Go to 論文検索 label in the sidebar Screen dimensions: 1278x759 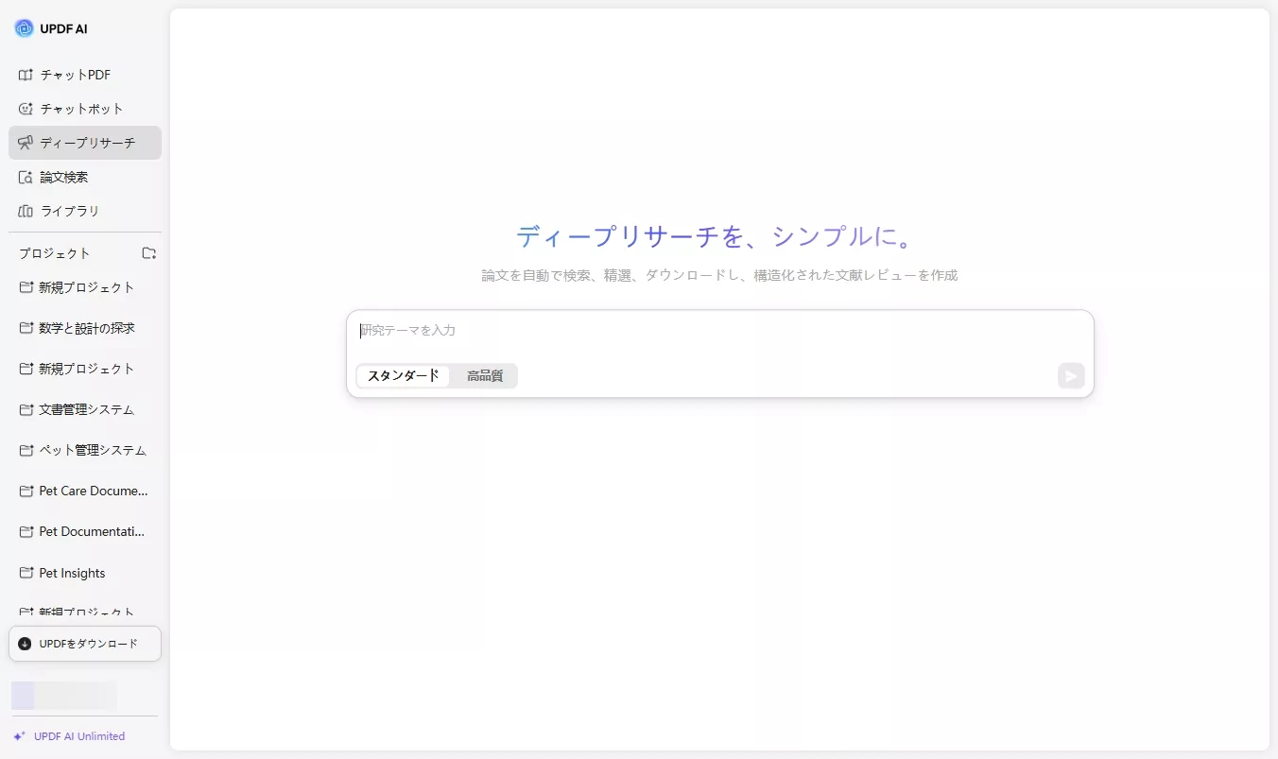click(64, 177)
